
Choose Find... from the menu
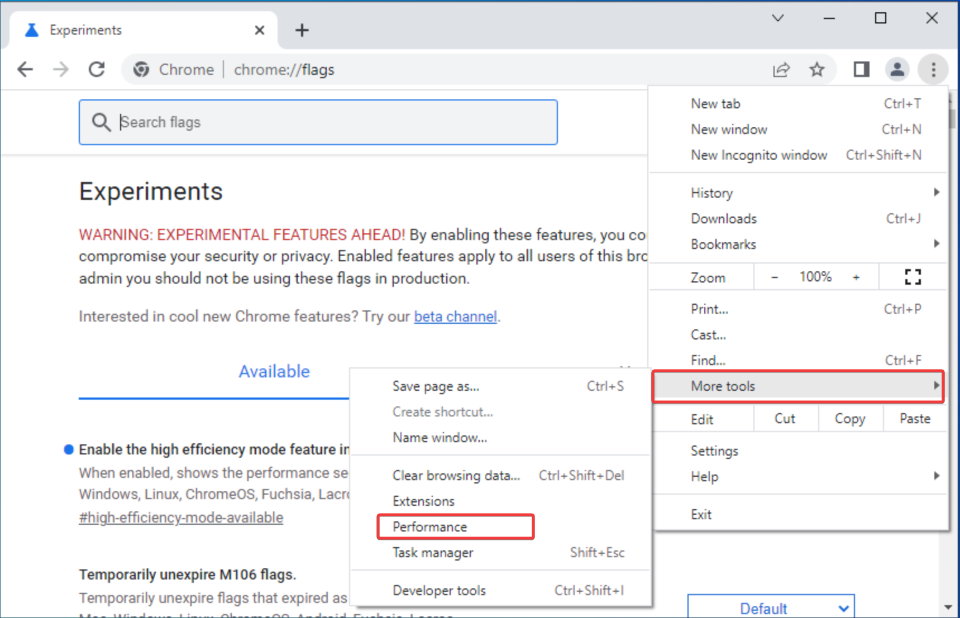point(799,361)
